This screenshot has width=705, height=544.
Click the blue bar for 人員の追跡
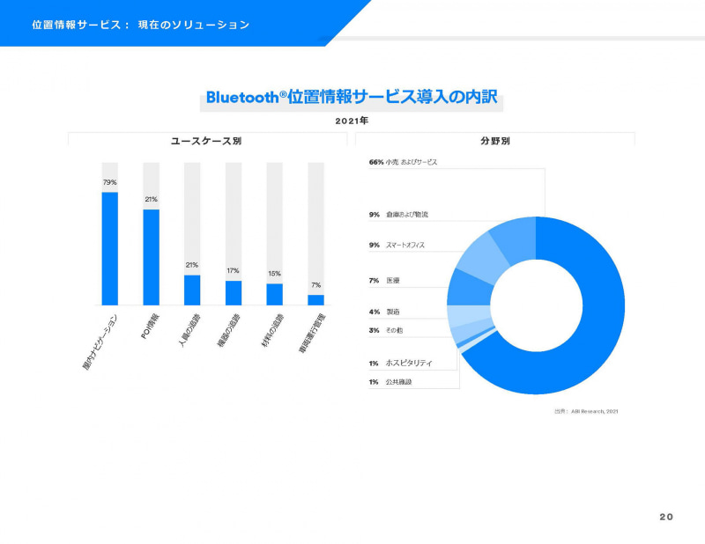(192, 290)
